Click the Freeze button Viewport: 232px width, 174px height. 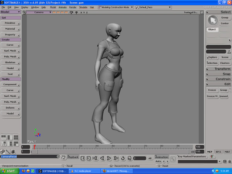pyautogui.click(x=212, y=90)
